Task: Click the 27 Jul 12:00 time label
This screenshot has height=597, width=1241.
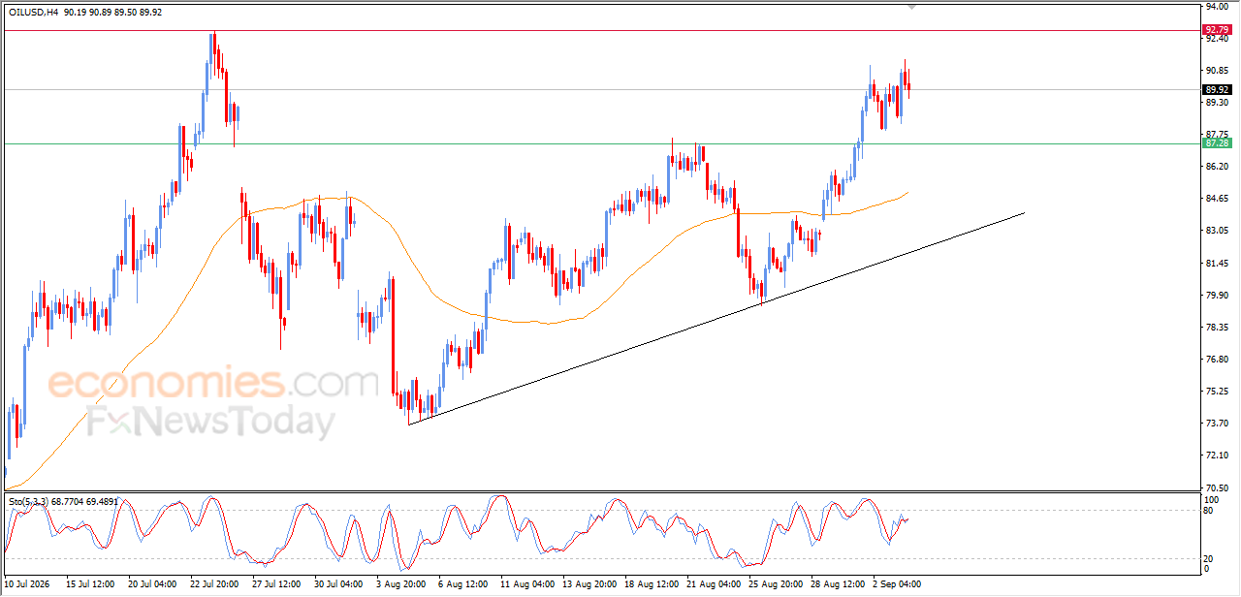Action: click(x=276, y=584)
